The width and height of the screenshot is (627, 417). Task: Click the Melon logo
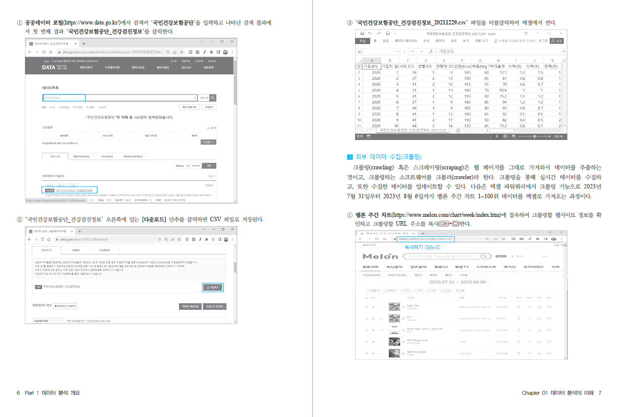(380, 256)
